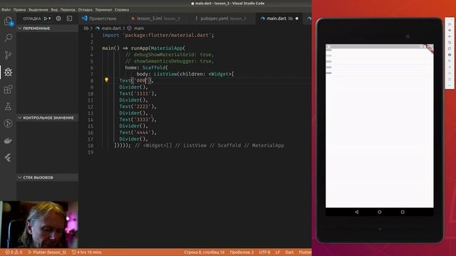Open the Файл menu
This screenshot has height=256, width=456.
tap(6, 9)
